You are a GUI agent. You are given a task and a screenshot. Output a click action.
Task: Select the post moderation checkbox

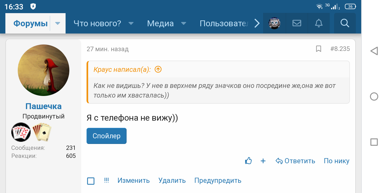click(x=91, y=181)
